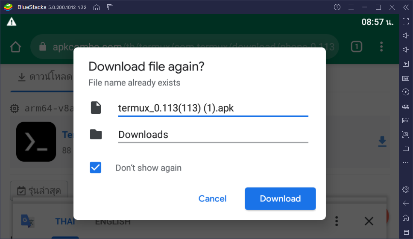This screenshot has width=413, height=239.
Task: Open BlueStacks home from title bar
Action: tap(97, 7)
